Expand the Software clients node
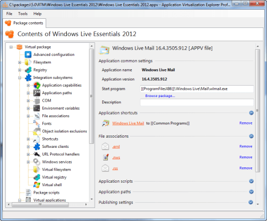The height and width of the screenshot is (221, 267). point(28,147)
